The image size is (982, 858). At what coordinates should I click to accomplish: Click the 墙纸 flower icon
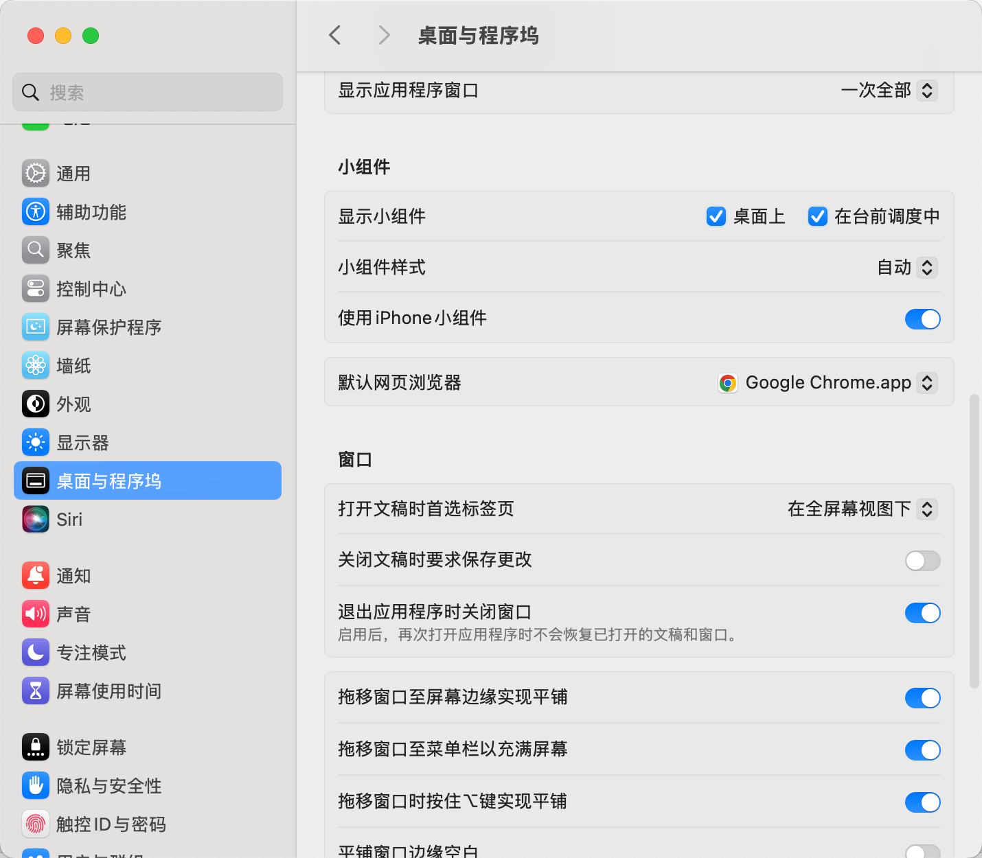pyautogui.click(x=36, y=366)
